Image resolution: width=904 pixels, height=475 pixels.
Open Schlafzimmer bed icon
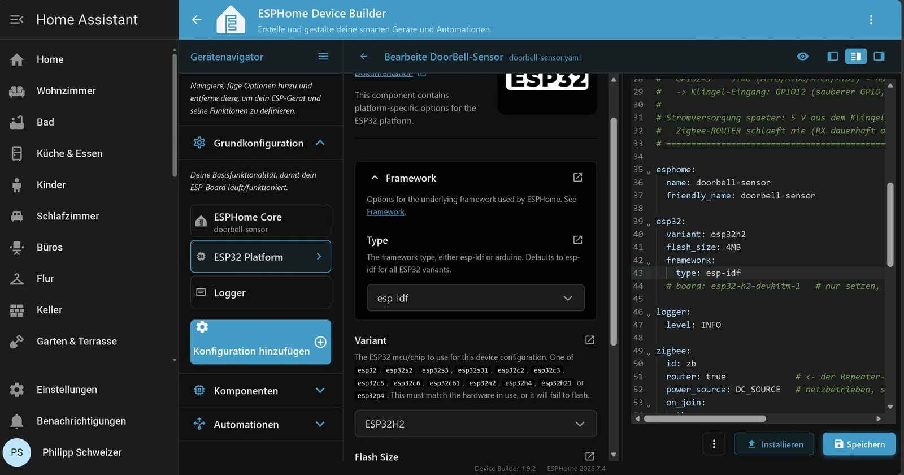pyautogui.click(x=17, y=216)
